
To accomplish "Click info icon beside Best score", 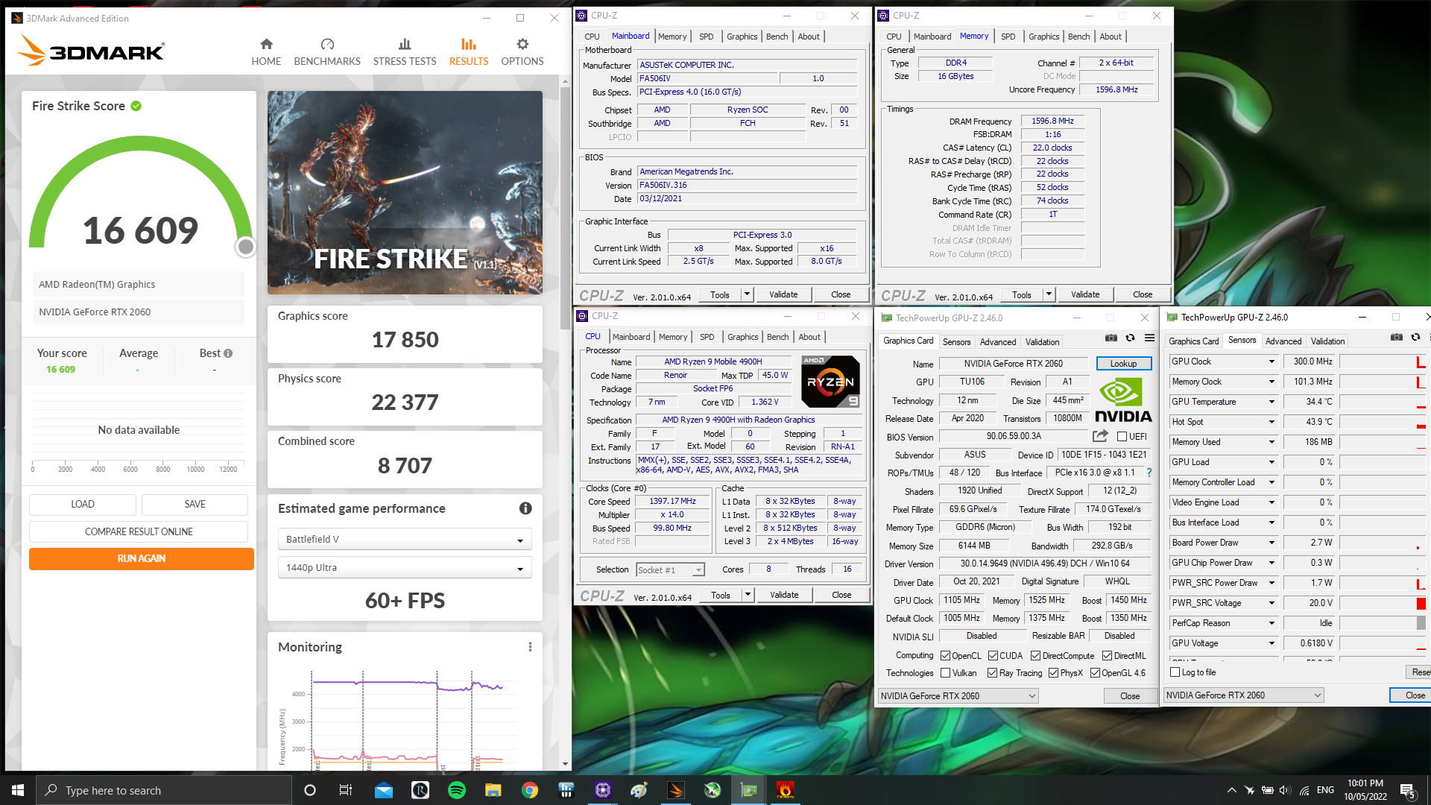I will [x=228, y=353].
